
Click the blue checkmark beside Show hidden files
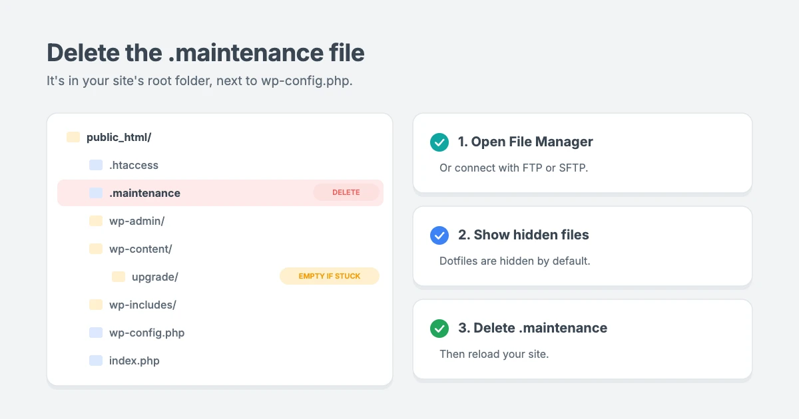point(439,235)
